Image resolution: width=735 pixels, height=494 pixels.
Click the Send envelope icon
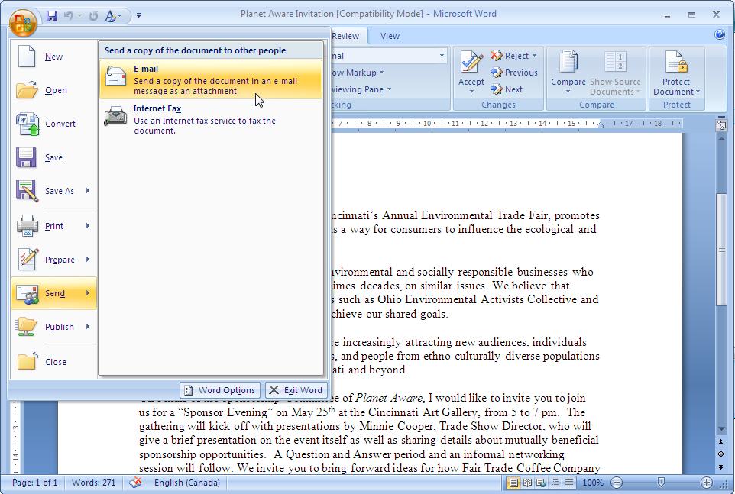(28, 294)
